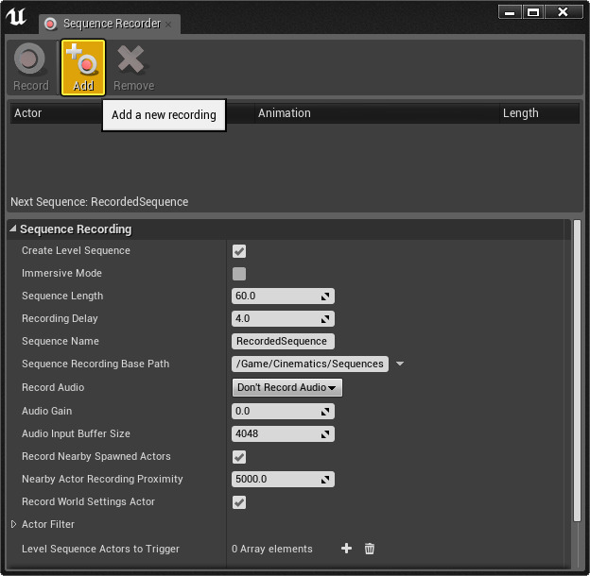Click the Sequence Name text field
Viewport: 590px width, 576px height.
pyautogui.click(x=282, y=342)
